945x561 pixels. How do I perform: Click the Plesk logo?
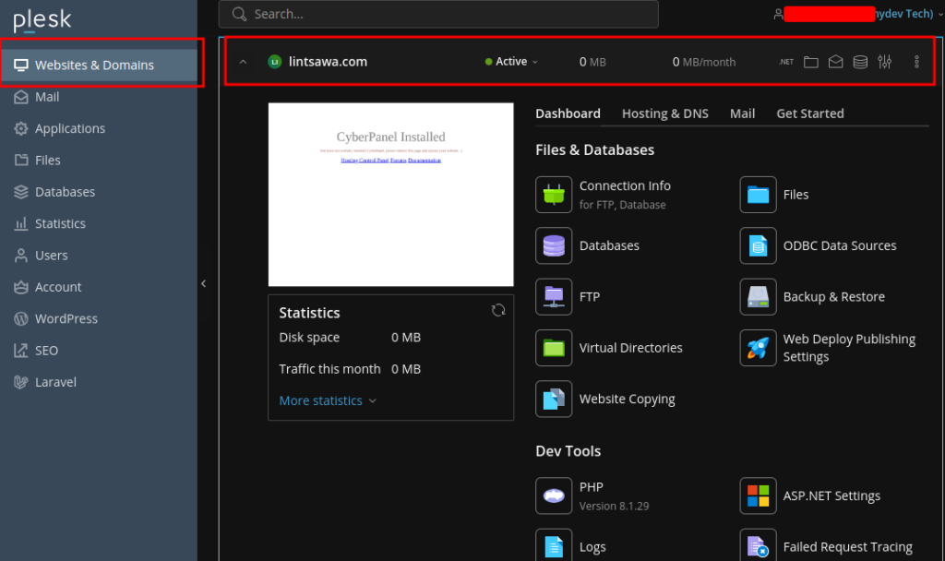click(42, 20)
